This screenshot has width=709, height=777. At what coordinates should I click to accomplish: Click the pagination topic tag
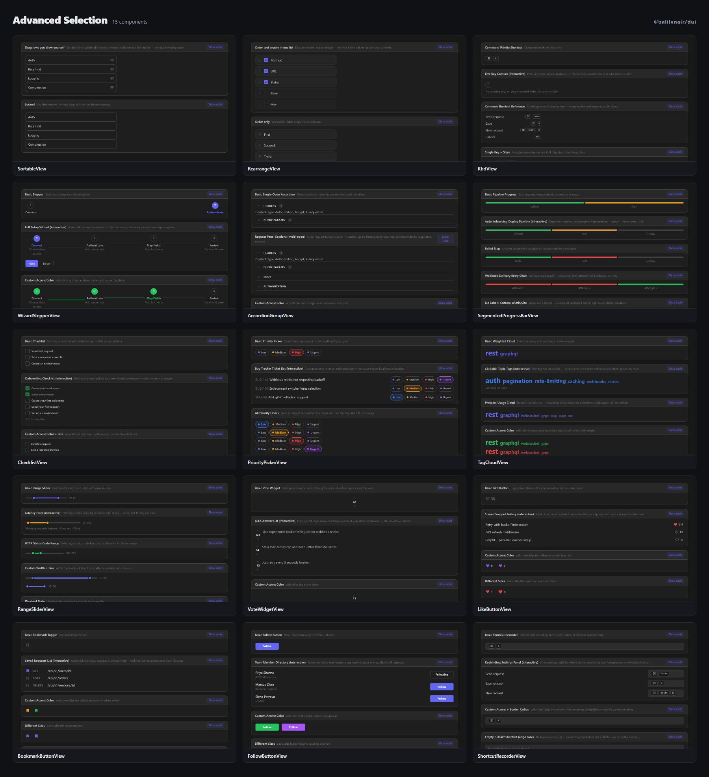(518, 381)
